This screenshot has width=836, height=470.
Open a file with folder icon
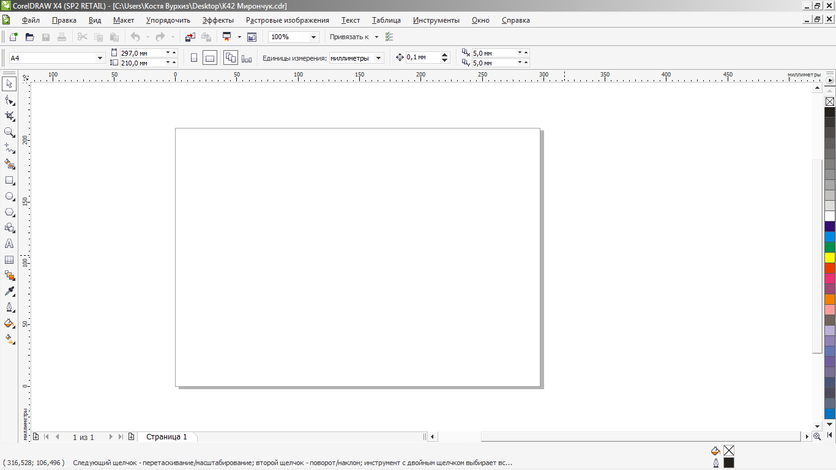click(29, 37)
